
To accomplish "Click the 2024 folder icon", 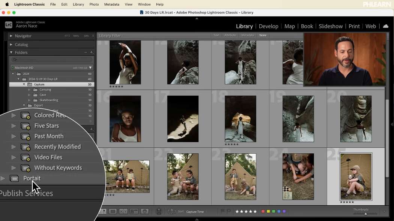I will click(x=19, y=74).
